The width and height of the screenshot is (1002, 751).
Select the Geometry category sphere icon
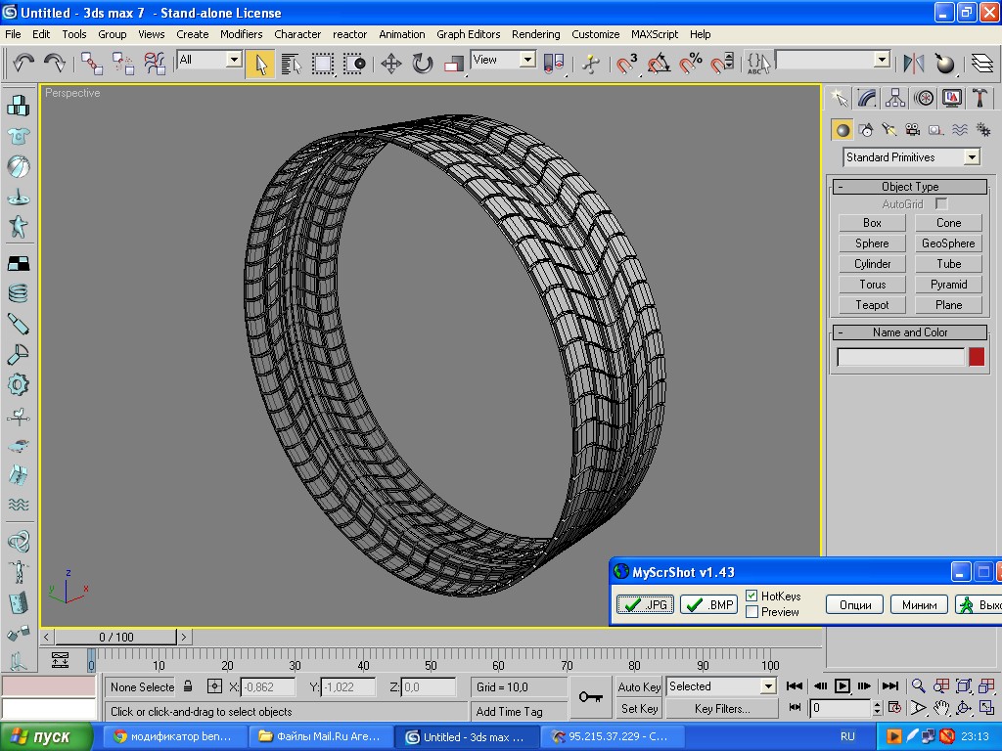point(843,130)
